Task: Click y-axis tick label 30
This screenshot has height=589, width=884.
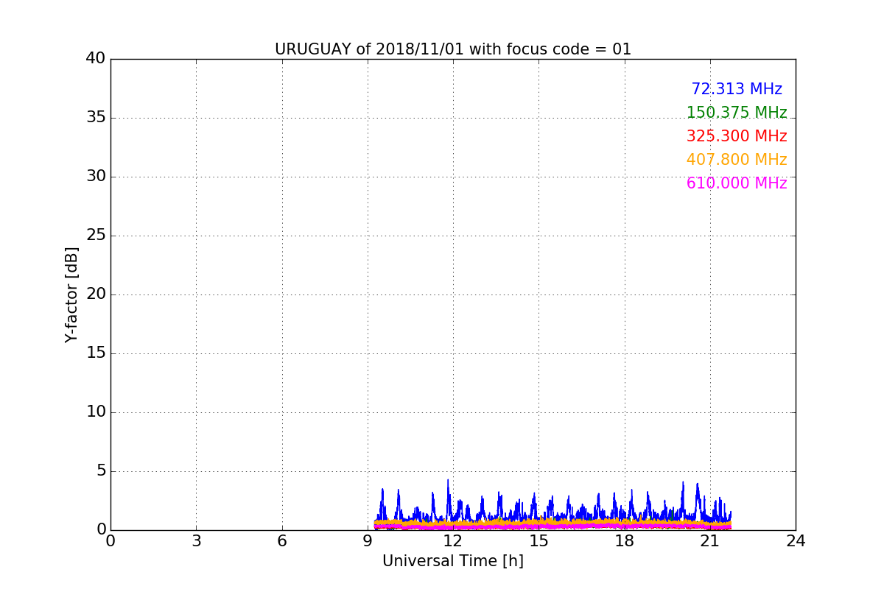Action: pos(96,176)
